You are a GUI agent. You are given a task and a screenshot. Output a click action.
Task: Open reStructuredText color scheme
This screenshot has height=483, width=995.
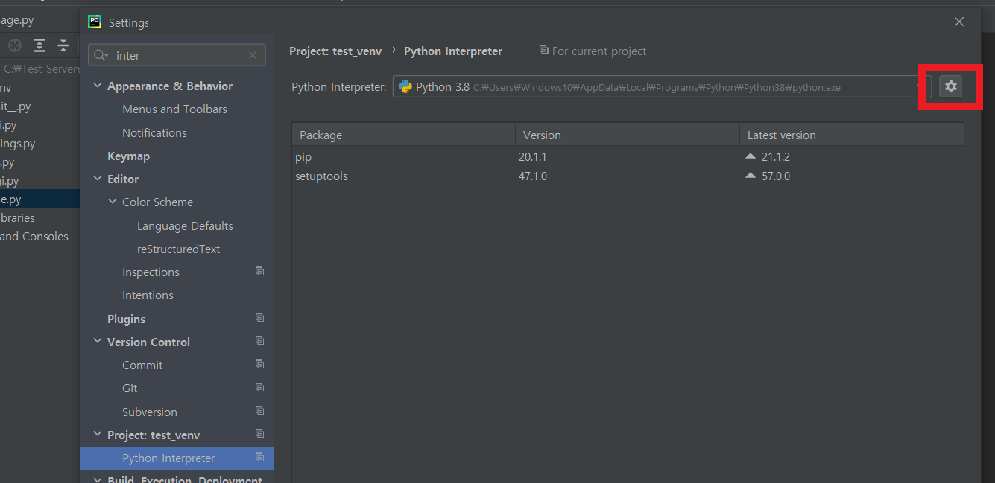(x=178, y=249)
